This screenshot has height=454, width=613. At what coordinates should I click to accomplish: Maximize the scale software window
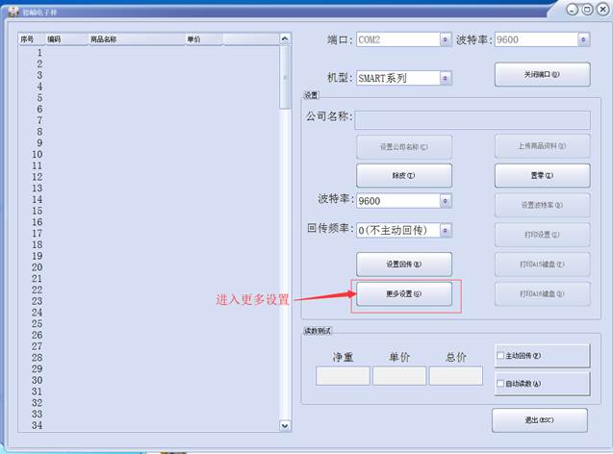coord(588,10)
